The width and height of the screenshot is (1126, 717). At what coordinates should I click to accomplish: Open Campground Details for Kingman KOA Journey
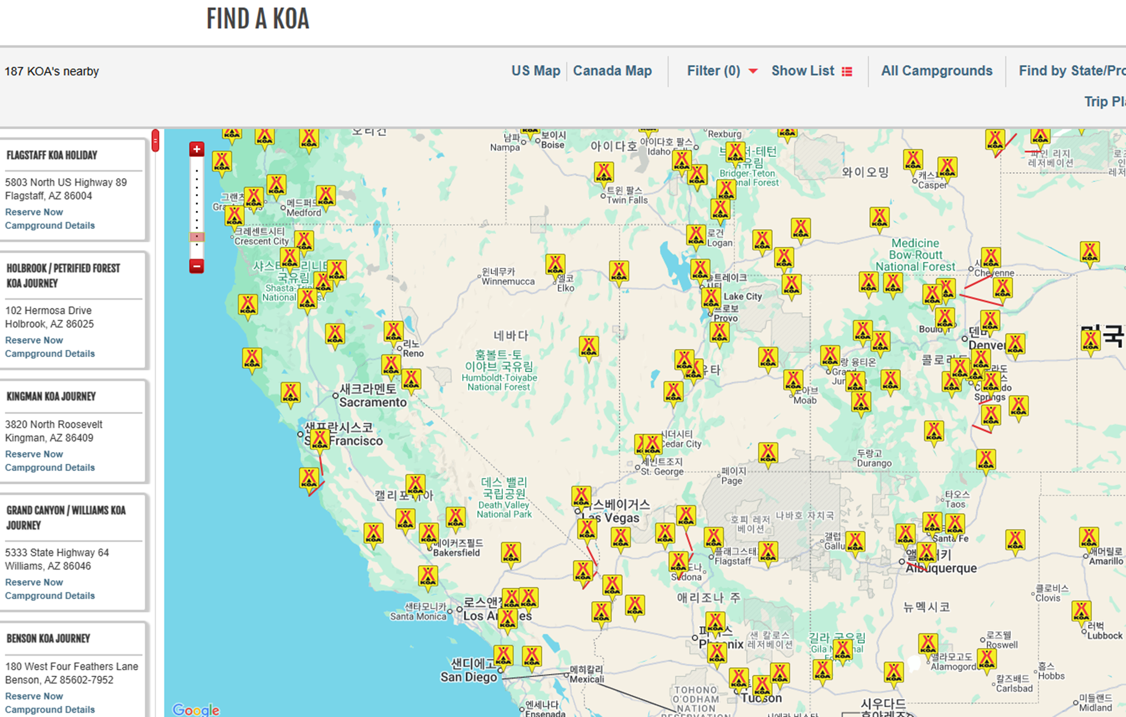tap(50, 468)
